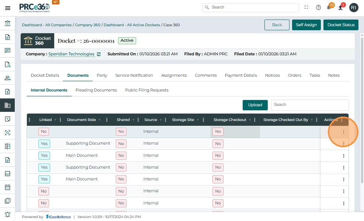Viewport: 364px width, 221px height.
Task: Open the hamburger navigation menu
Action: pyautogui.click(x=7, y=8)
